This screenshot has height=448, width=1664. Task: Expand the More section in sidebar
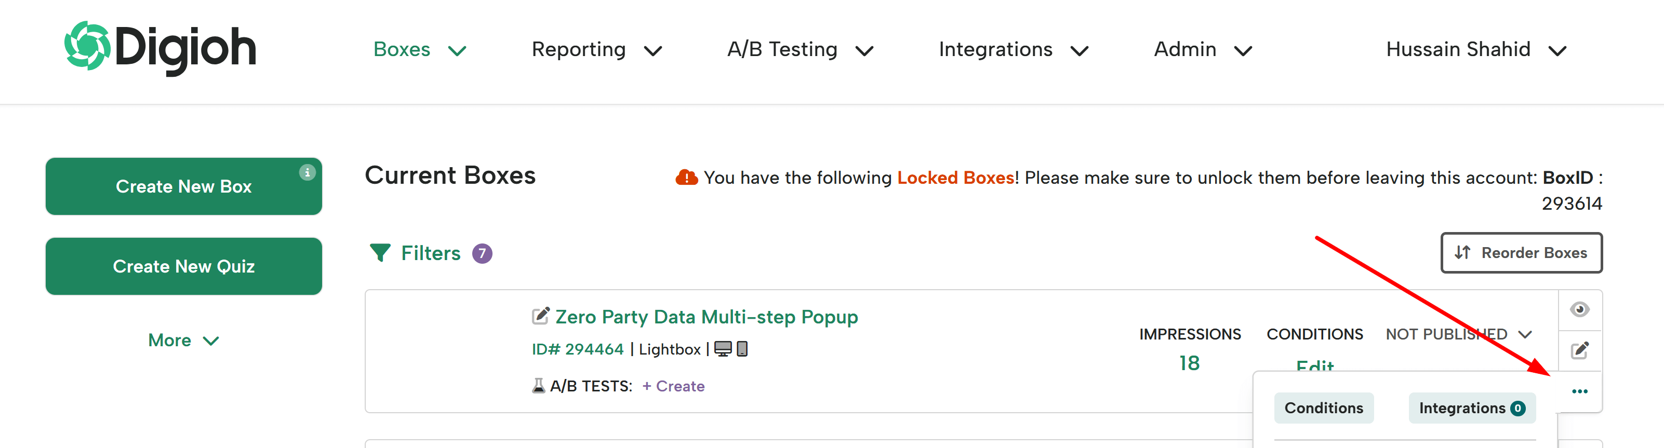(184, 340)
